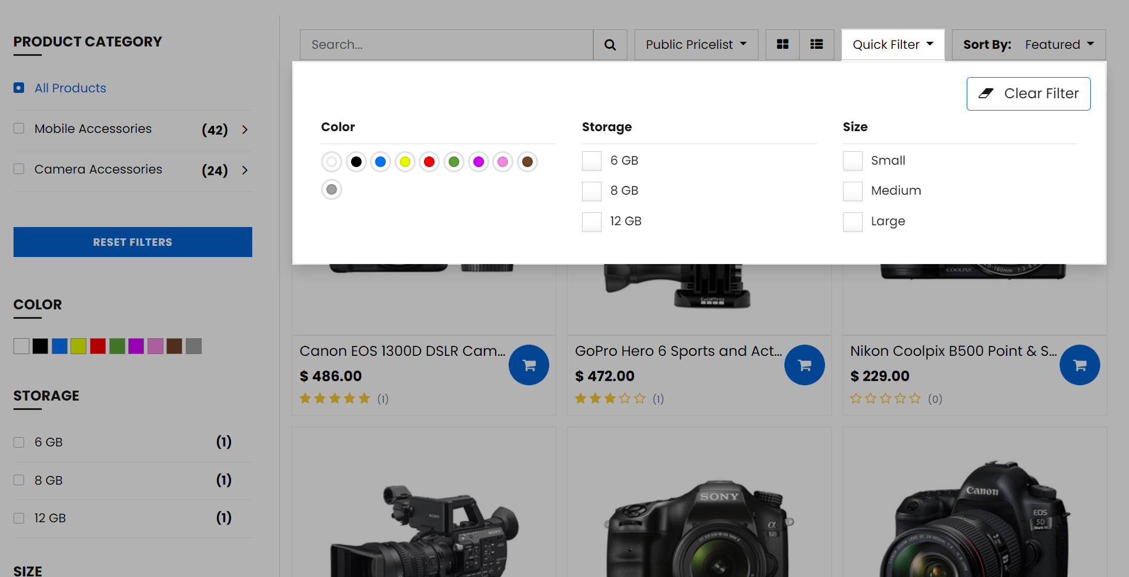The image size is (1129, 577).
Task: Choose brown swatch in sidebar Color
Action: pyautogui.click(x=174, y=346)
